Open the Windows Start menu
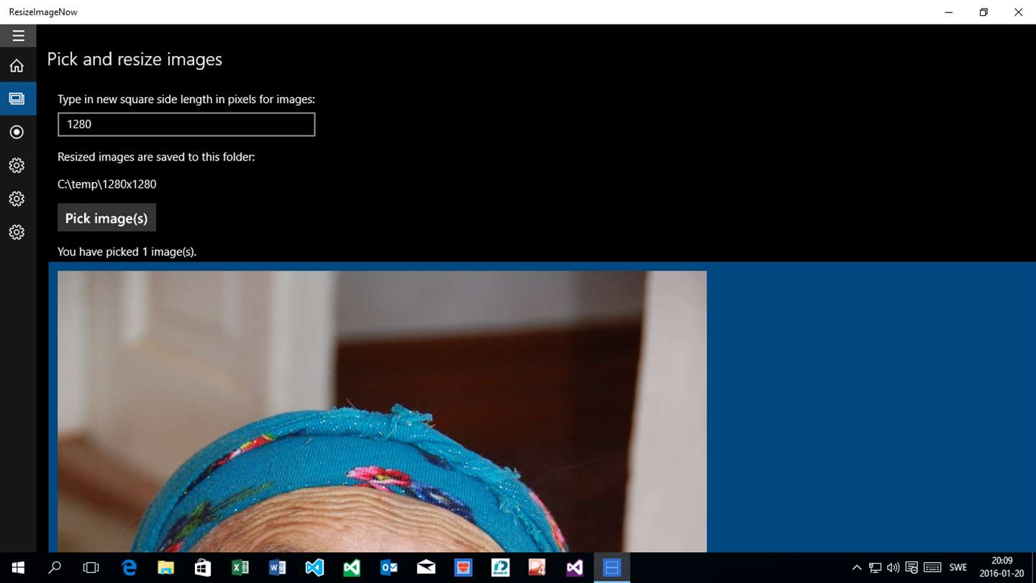This screenshot has height=583, width=1036. (x=18, y=568)
